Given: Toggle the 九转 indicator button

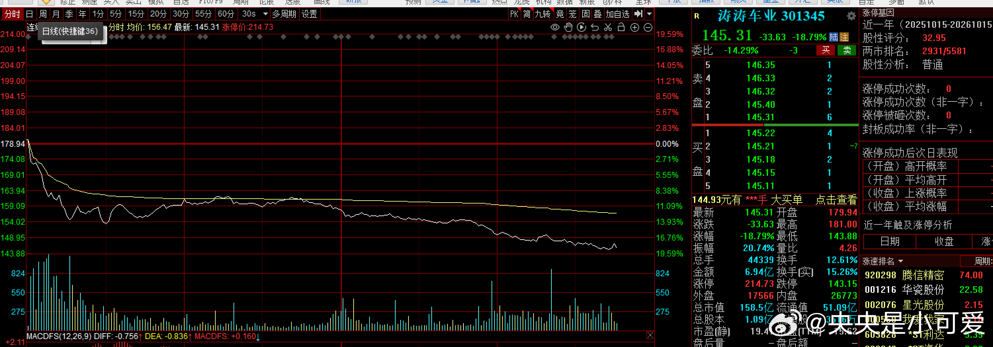Looking at the screenshot, I should (x=543, y=14).
